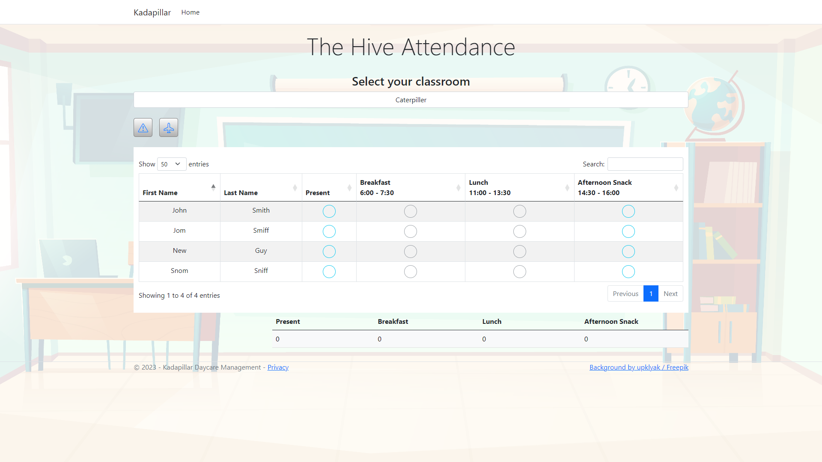Sort table by Last Name column
This screenshot has height=462, width=822.
(261, 187)
